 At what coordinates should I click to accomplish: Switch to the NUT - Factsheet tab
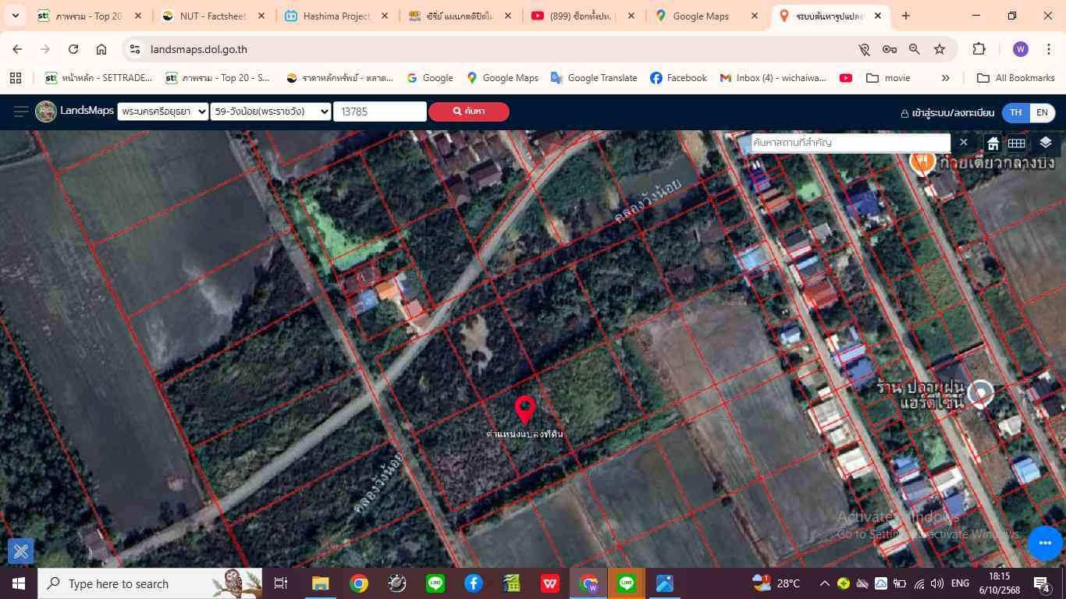coord(212,16)
